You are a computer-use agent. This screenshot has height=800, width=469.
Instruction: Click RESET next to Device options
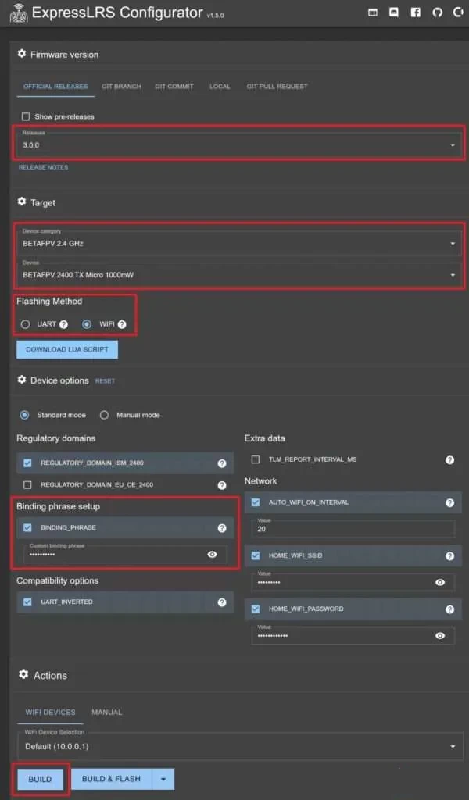105,381
